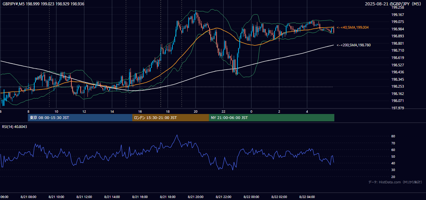The image size is (426, 200).
Task: Click the 2025-08-21 のGBP/JPY (M5) chart title
Action: (393, 4)
